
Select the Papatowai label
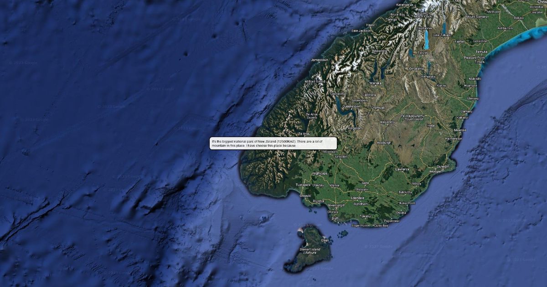pyautogui.click(x=392, y=220)
